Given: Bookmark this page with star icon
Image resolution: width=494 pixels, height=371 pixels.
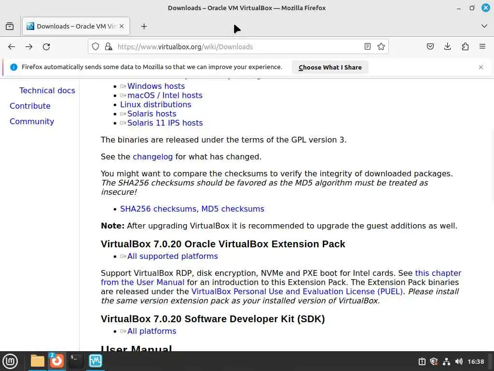Looking at the screenshot, I should click(x=381, y=47).
